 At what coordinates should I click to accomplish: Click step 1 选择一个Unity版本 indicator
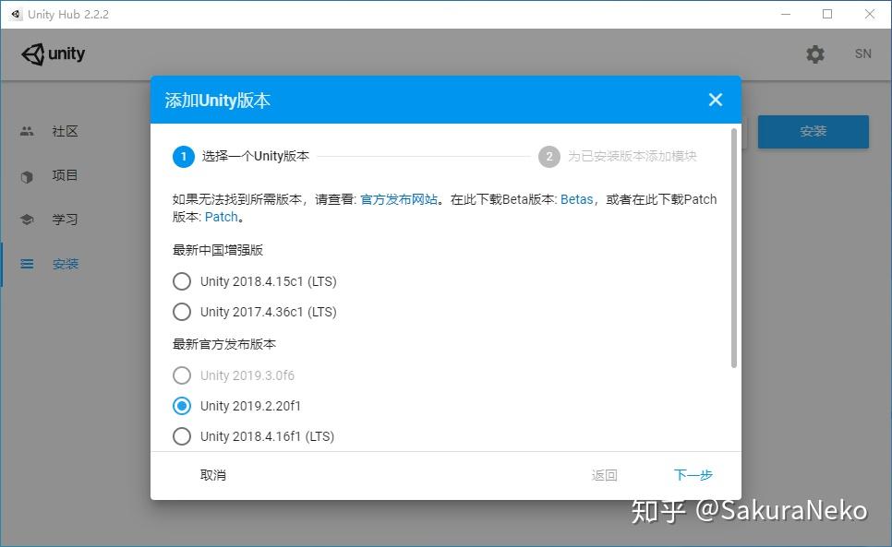click(x=182, y=156)
